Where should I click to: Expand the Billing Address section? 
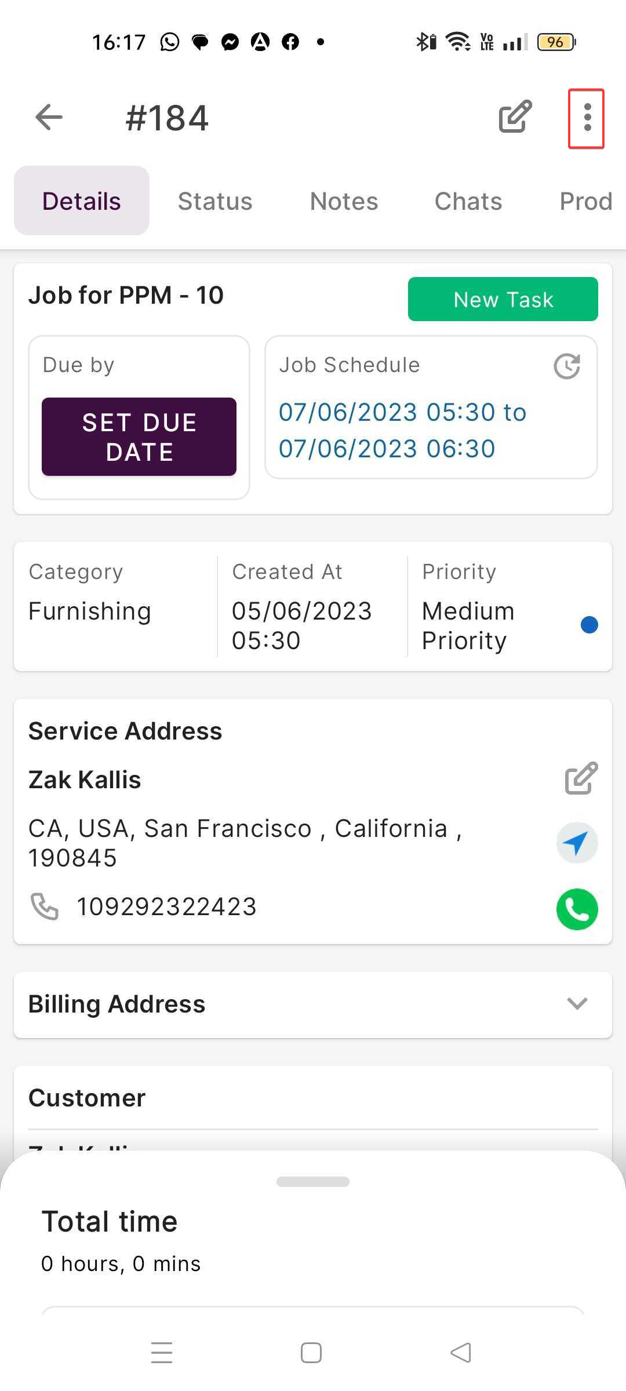click(577, 1004)
